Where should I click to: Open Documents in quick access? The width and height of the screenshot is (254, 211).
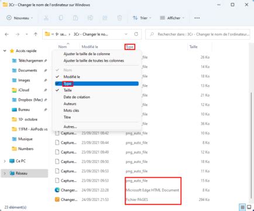(25, 70)
